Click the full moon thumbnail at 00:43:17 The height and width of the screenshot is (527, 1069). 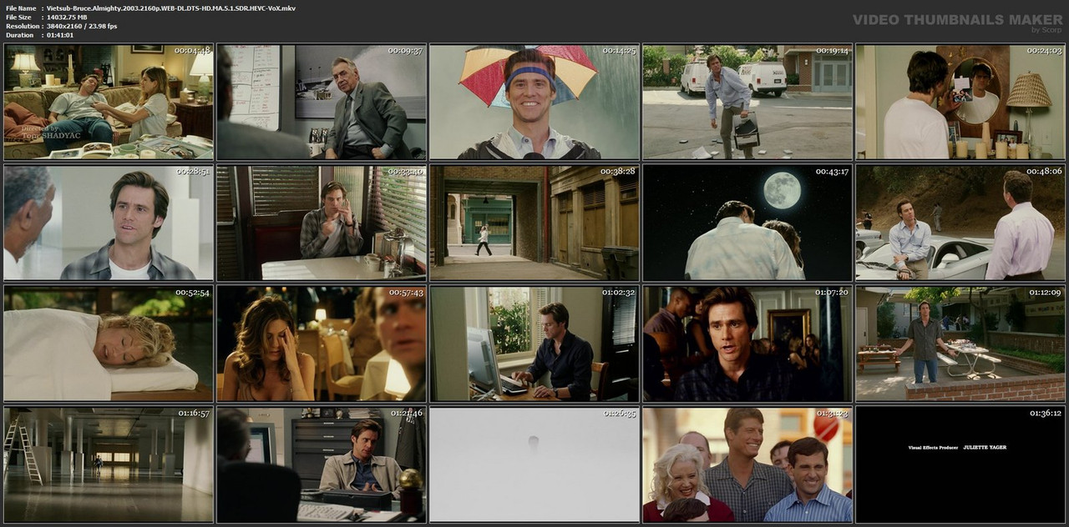click(x=747, y=223)
